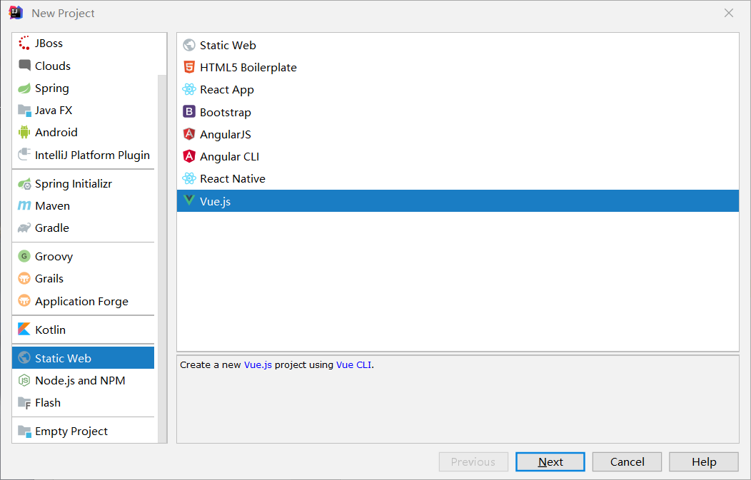Image resolution: width=751 pixels, height=480 pixels.
Task: Select the Vue.js template row
Action: [x=458, y=201]
